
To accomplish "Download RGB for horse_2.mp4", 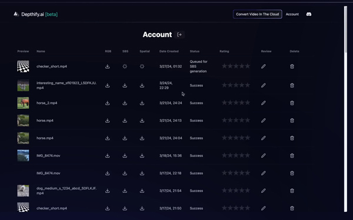I will [x=108, y=103].
